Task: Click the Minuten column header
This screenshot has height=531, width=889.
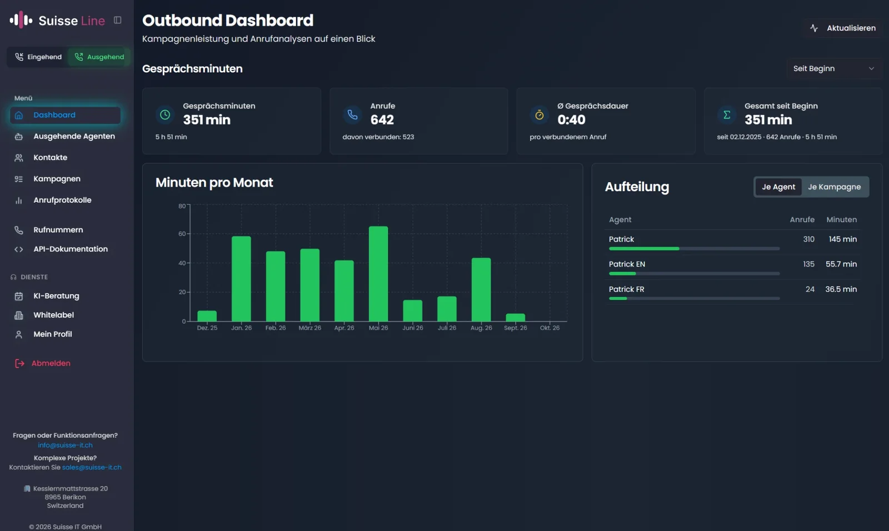Action: pos(841,220)
